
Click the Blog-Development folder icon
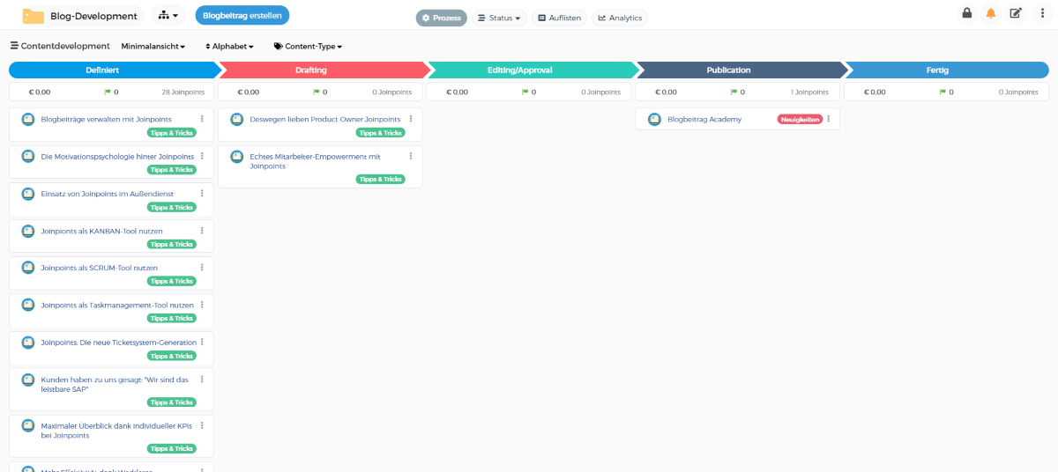click(34, 15)
